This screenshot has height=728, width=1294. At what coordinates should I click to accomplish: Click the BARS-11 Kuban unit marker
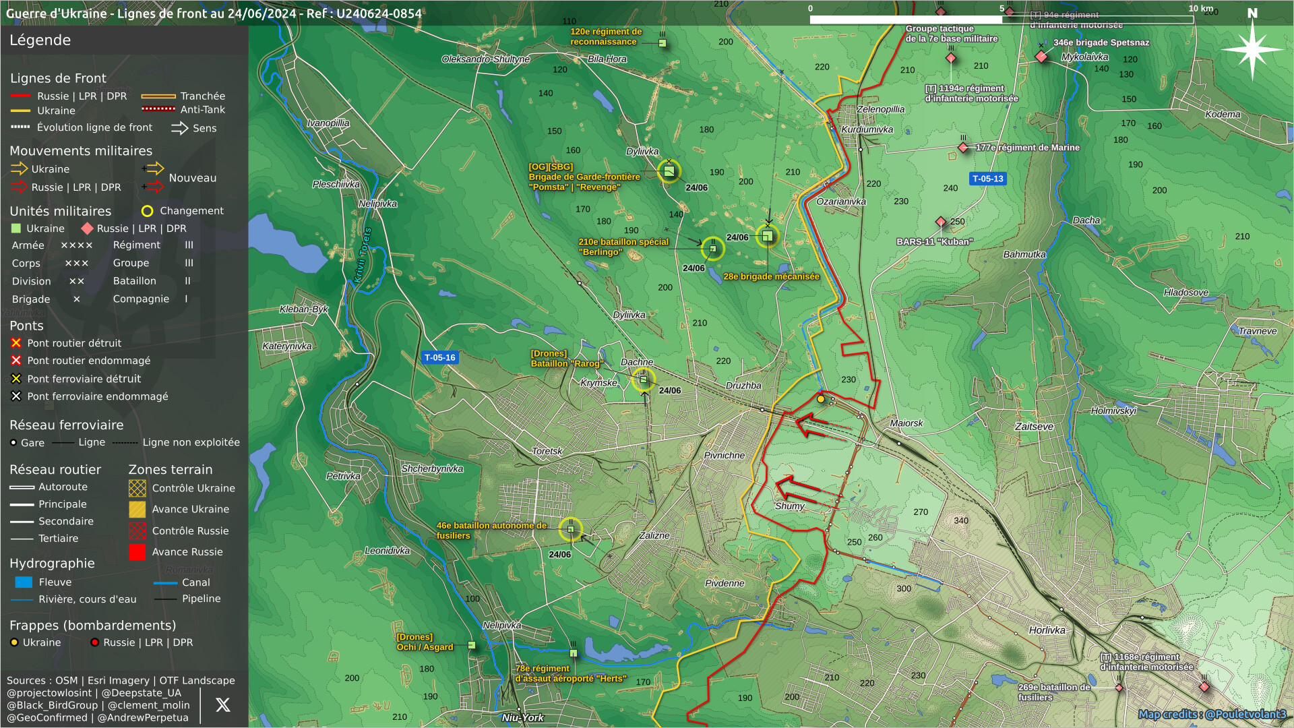click(941, 222)
